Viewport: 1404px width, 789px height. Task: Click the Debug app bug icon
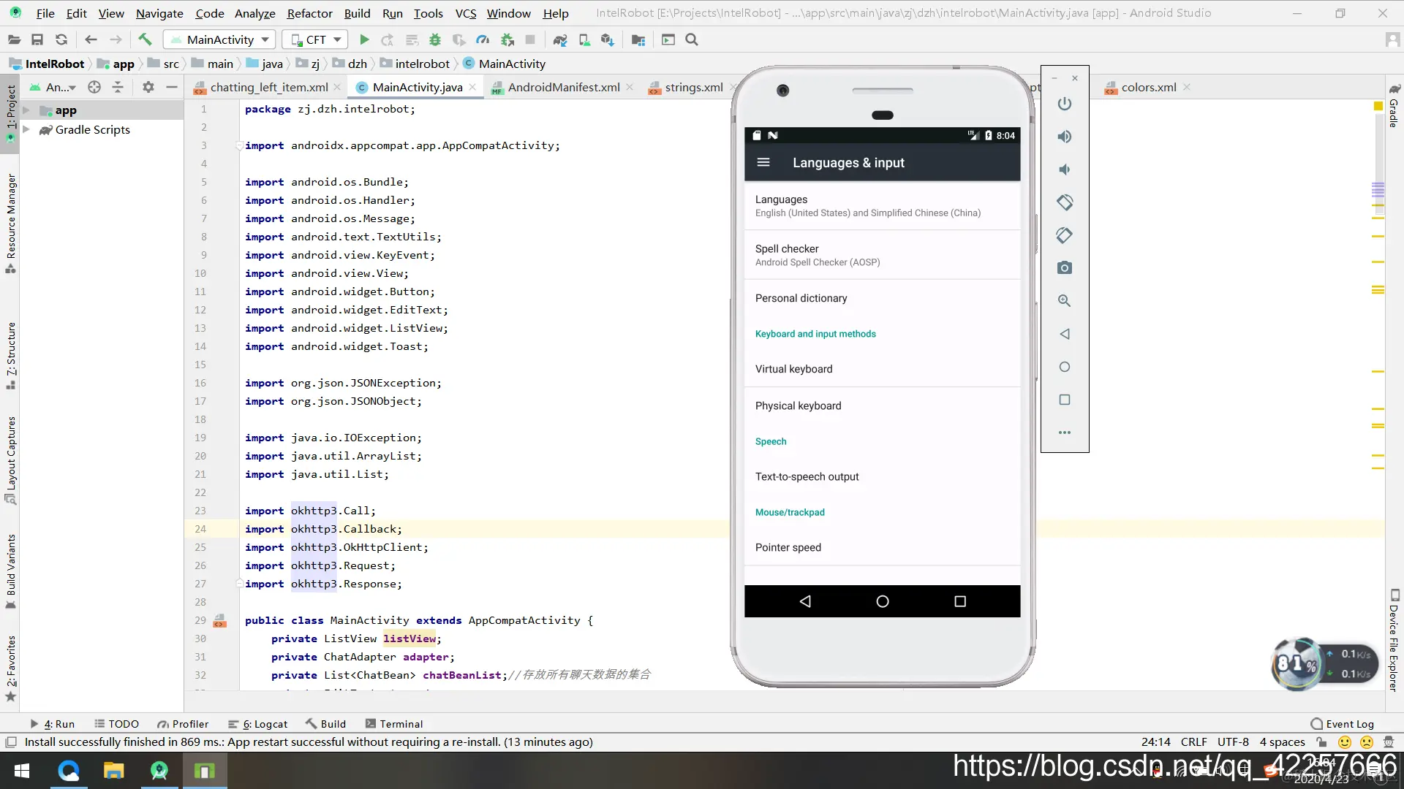coord(435,39)
